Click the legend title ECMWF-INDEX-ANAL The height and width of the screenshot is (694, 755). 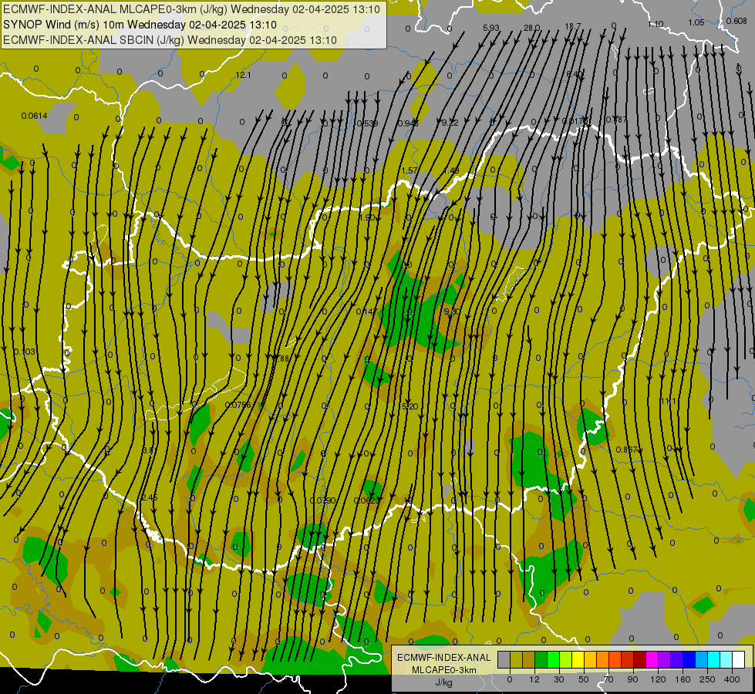click(444, 658)
